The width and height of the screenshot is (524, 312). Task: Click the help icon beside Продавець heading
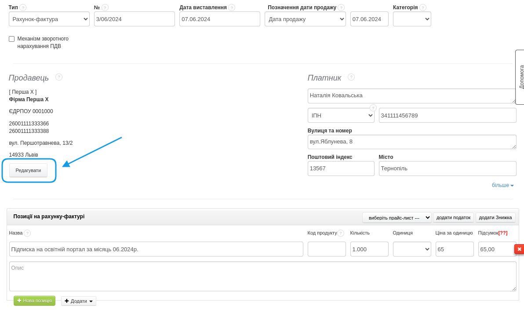[59, 77]
